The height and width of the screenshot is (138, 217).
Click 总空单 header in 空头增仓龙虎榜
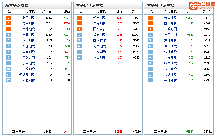click(x=136, y=12)
